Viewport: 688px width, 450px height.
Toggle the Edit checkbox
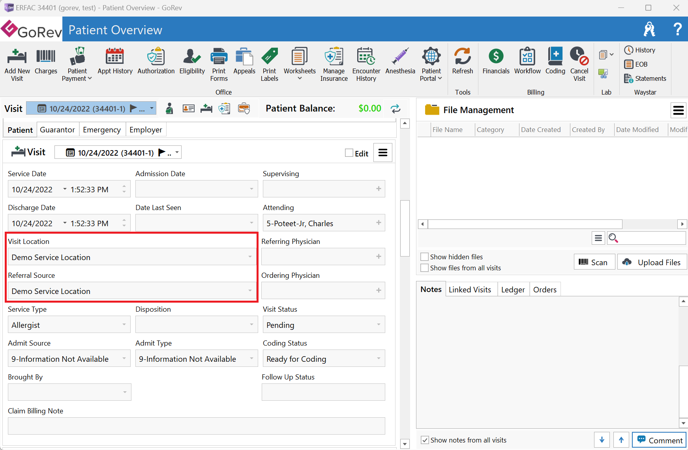[x=349, y=153]
